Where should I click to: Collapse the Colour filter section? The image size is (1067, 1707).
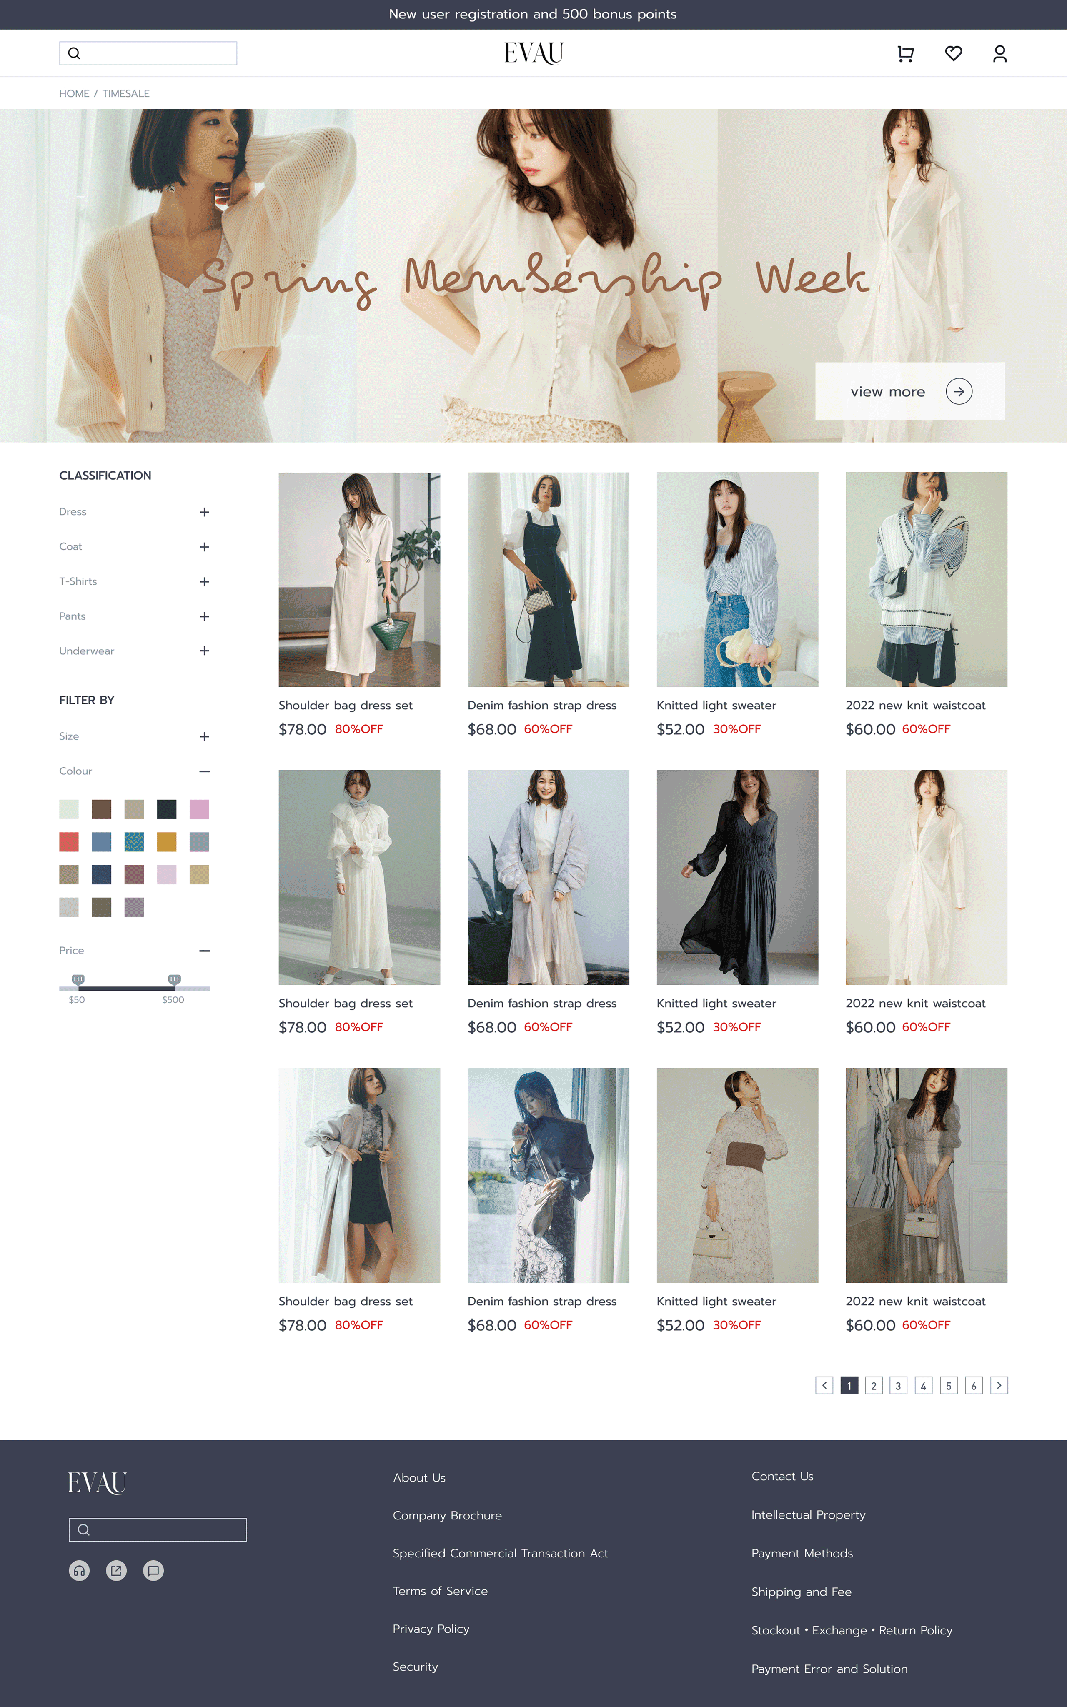pos(204,772)
